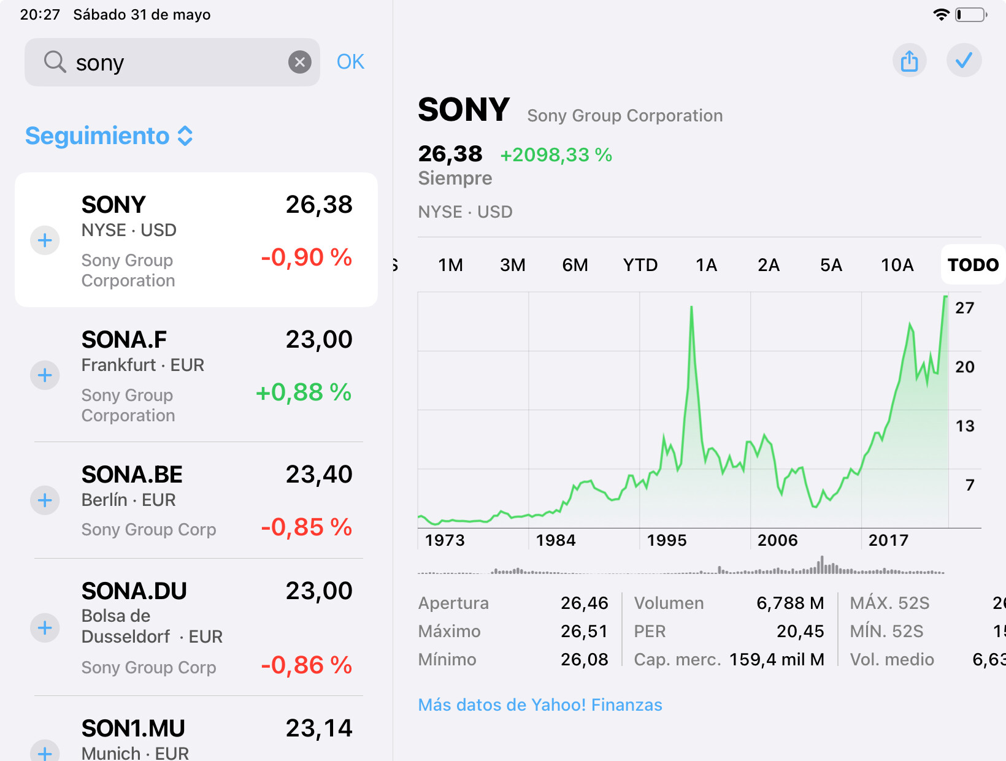Choose the 10A chart range
Image resolution: width=1006 pixels, height=761 pixels.
pyautogui.click(x=897, y=265)
